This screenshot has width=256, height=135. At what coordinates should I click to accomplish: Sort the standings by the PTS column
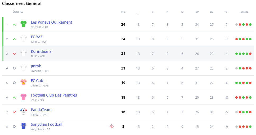click(123, 12)
